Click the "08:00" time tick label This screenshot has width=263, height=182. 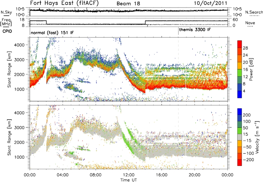click(96, 175)
